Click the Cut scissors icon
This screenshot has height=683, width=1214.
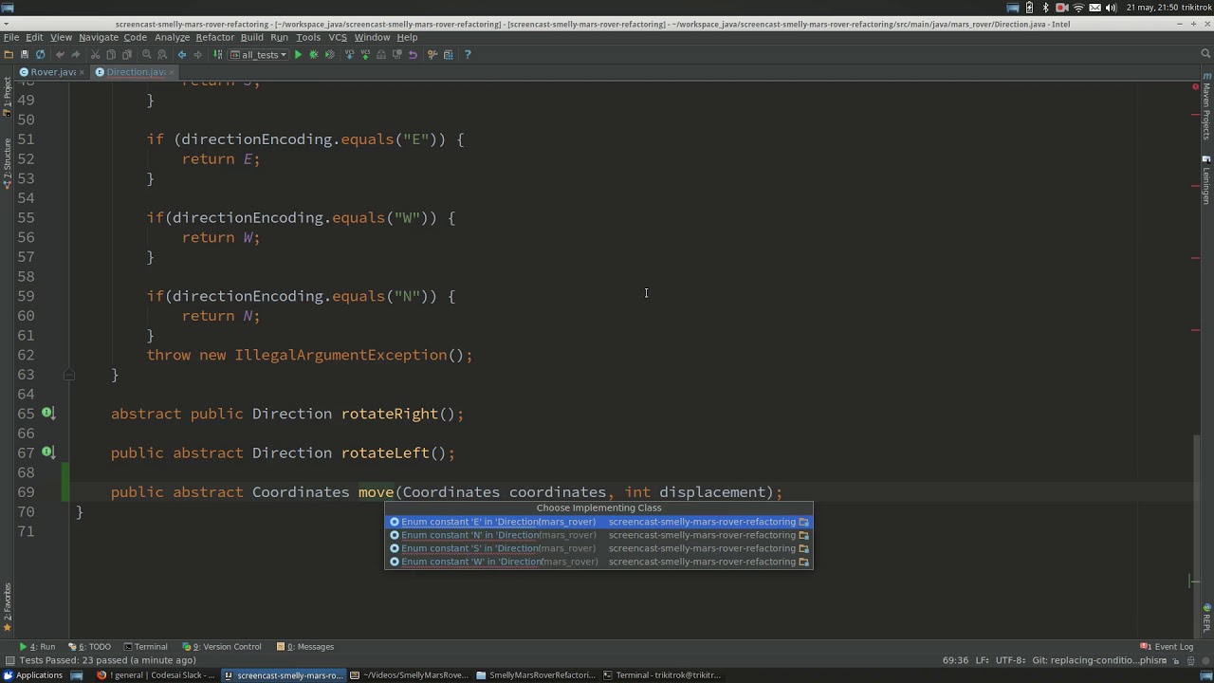[x=95, y=54]
